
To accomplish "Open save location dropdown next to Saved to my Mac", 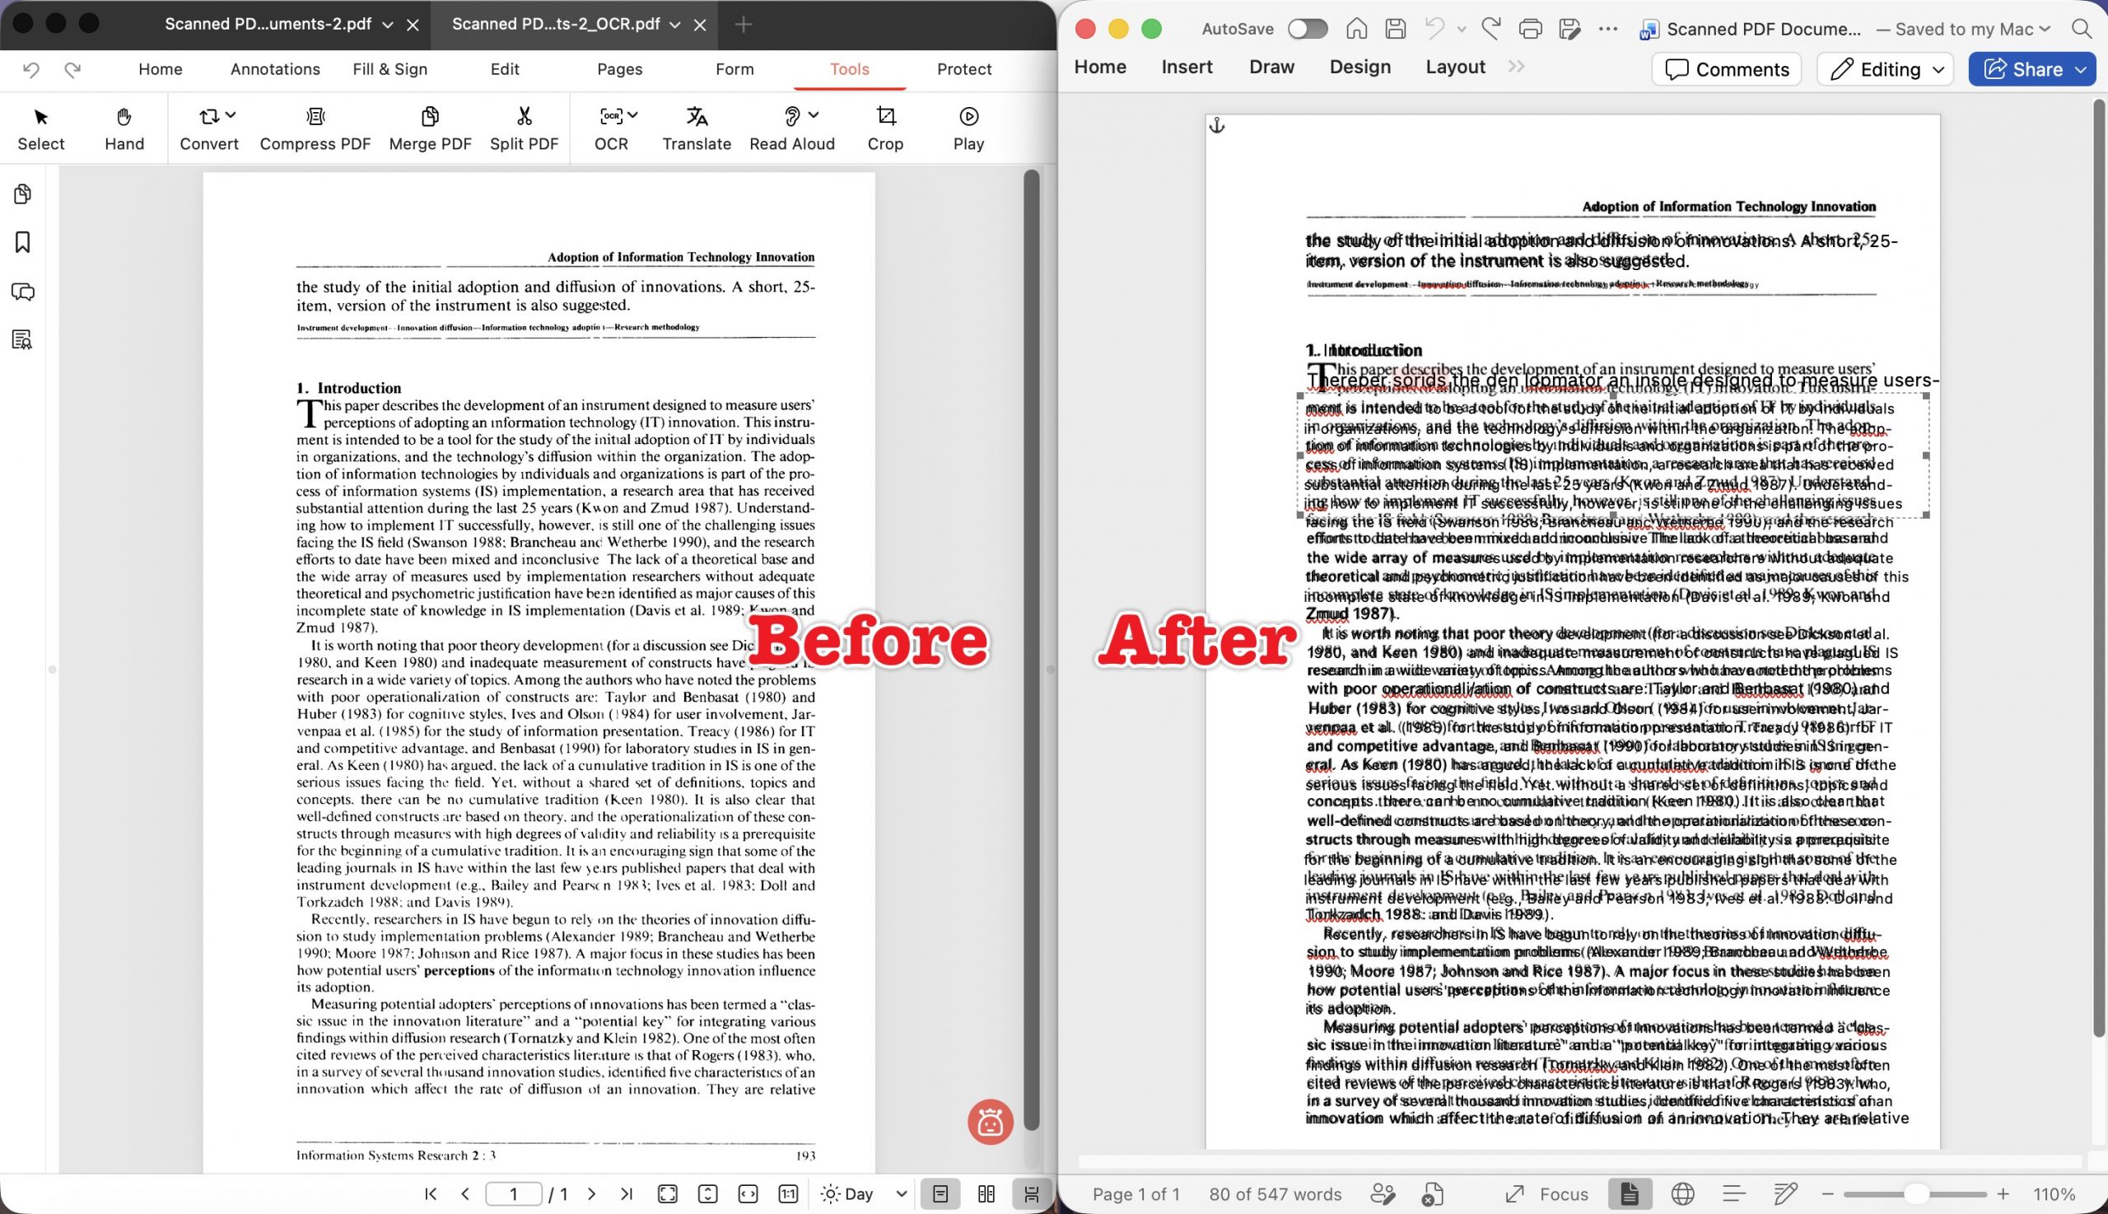I will click(x=2044, y=29).
